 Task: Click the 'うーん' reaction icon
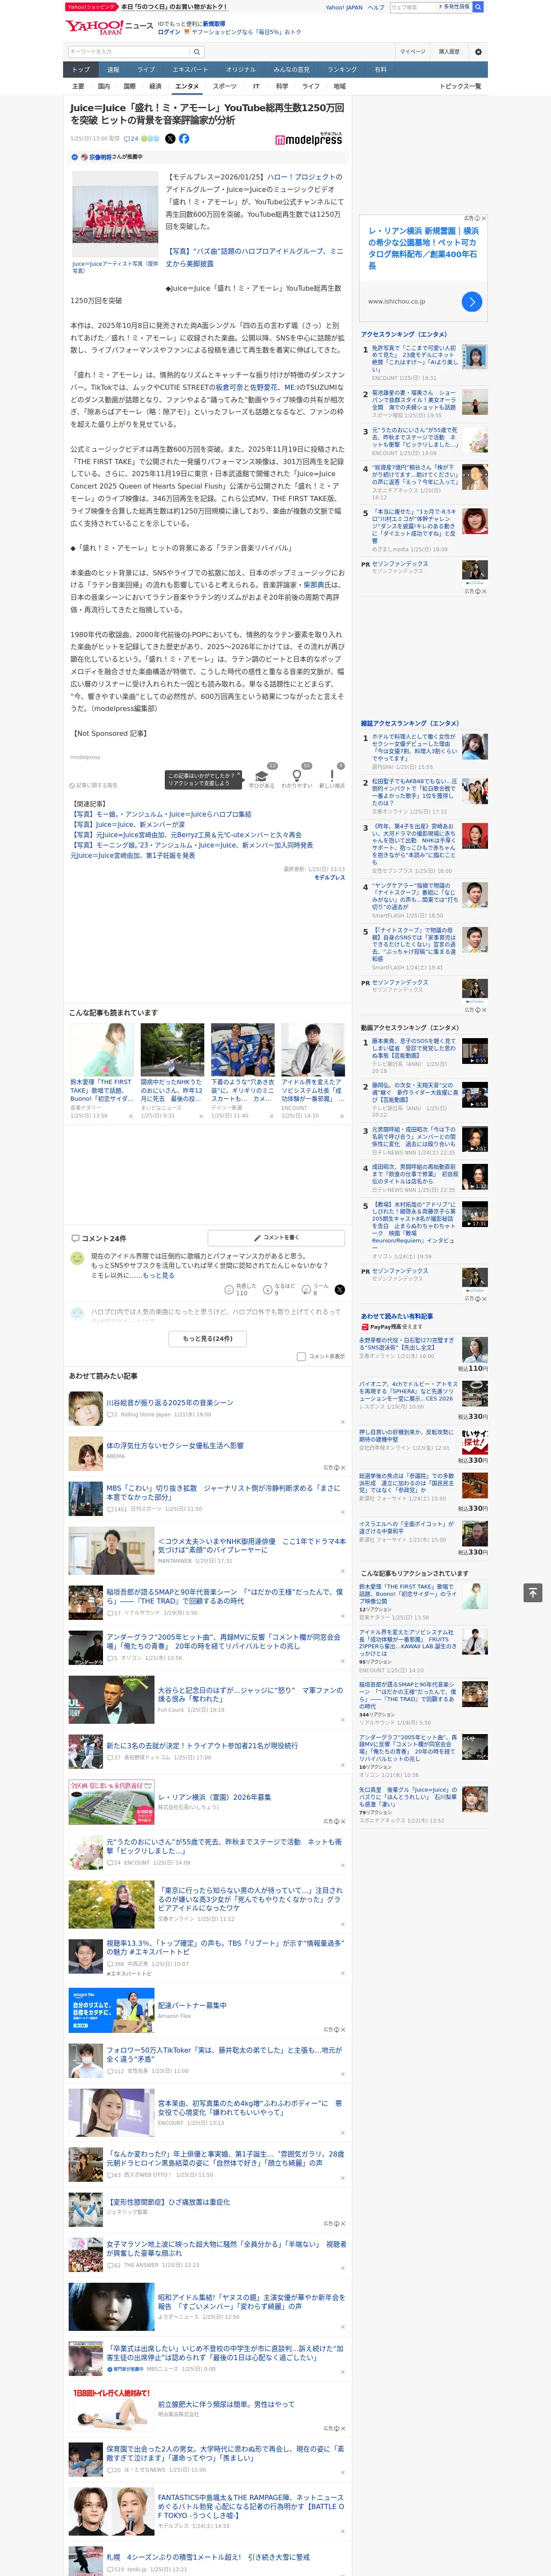(305, 1290)
